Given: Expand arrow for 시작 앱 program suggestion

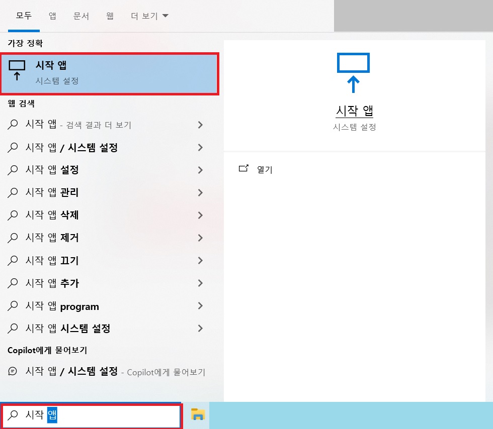Looking at the screenshot, I should [x=200, y=305].
